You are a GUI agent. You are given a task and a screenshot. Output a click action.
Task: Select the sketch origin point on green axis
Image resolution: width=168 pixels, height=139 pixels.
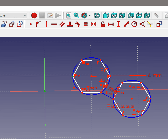45,91
